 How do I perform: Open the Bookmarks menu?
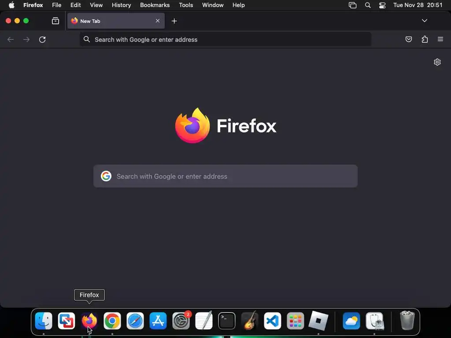(155, 5)
